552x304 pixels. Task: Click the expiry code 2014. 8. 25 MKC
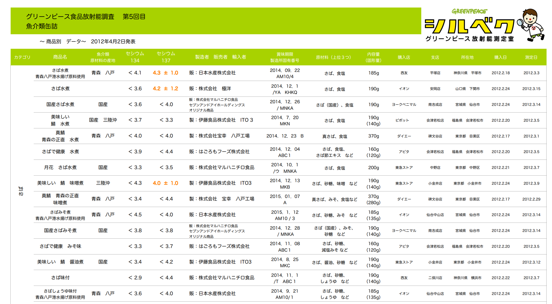point(285,262)
